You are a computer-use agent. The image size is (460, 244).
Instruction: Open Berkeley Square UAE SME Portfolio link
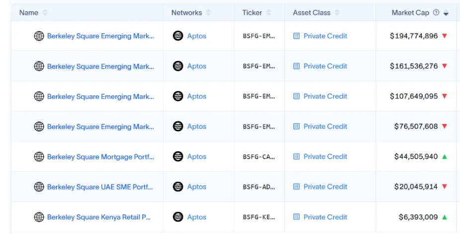[100, 187]
